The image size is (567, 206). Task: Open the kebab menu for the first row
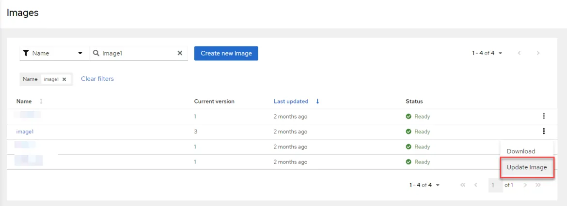click(544, 116)
